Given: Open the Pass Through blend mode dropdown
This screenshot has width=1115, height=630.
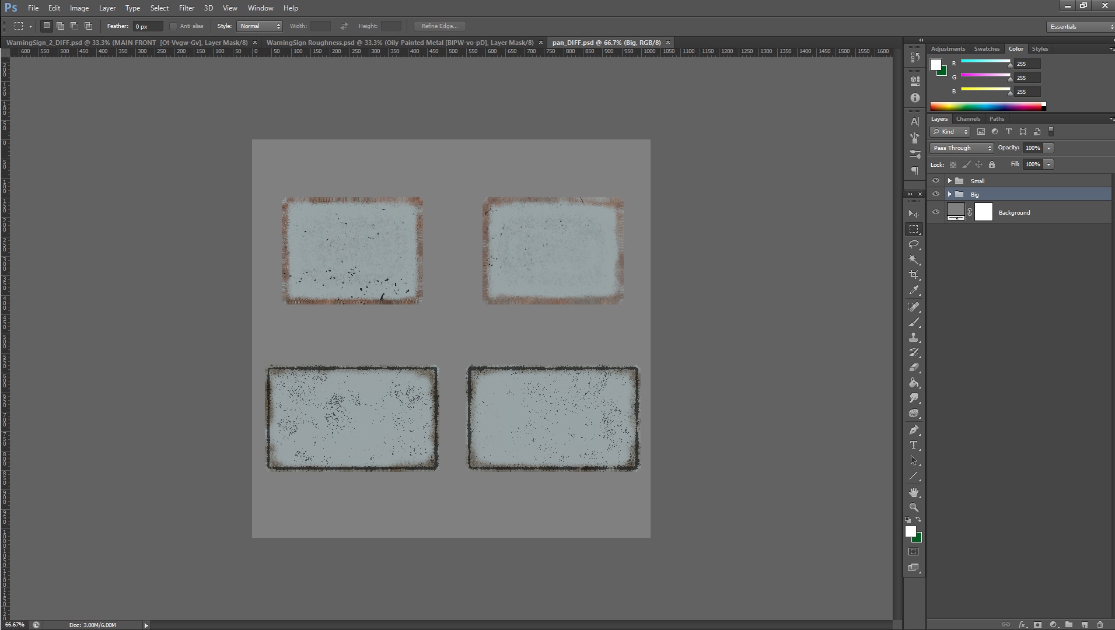Looking at the screenshot, I should 961,148.
